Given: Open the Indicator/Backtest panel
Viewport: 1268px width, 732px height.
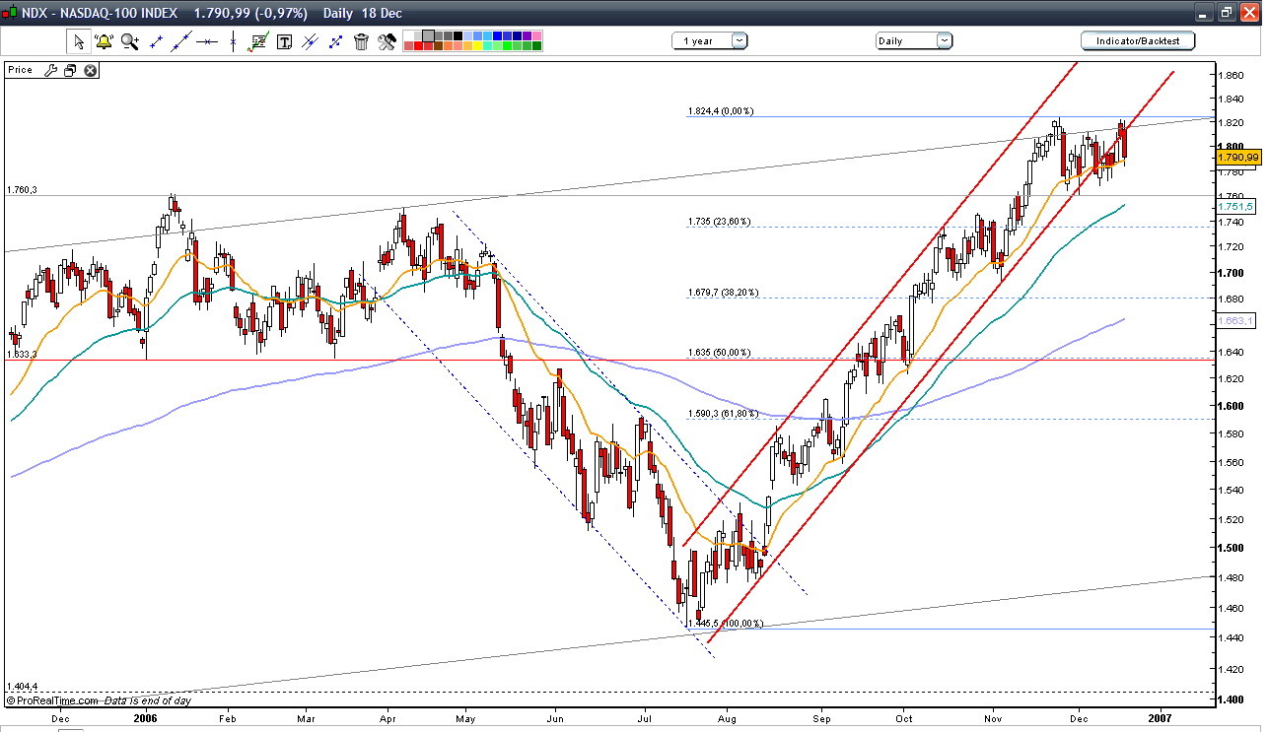Looking at the screenshot, I should point(1137,41).
